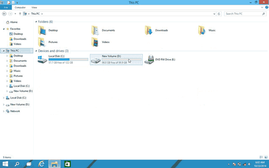This screenshot has width=269, height=168.
Task: Click This PC breadcrumb in address bar
Action: click(35, 14)
